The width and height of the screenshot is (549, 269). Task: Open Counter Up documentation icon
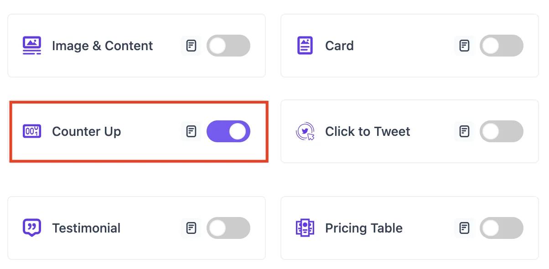pyautogui.click(x=191, y=131)
